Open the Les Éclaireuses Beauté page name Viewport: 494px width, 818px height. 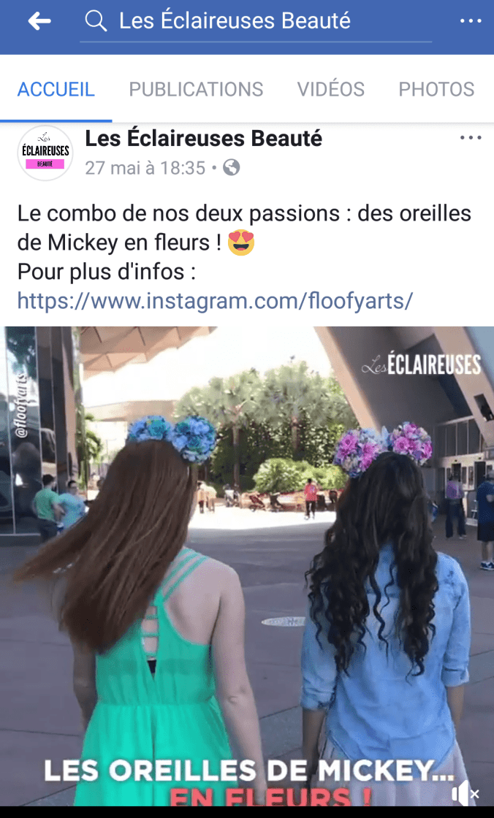coord(204,139)
